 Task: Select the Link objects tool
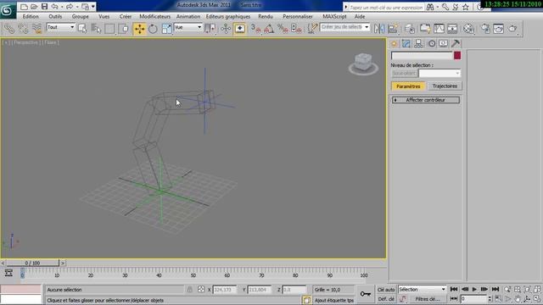pyautogui.click(x=9, y=29)
